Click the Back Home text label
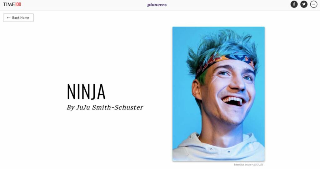 click(20, 18)
